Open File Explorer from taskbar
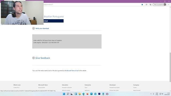The width and height of the screenshot is (171, 96). [80, 94]
